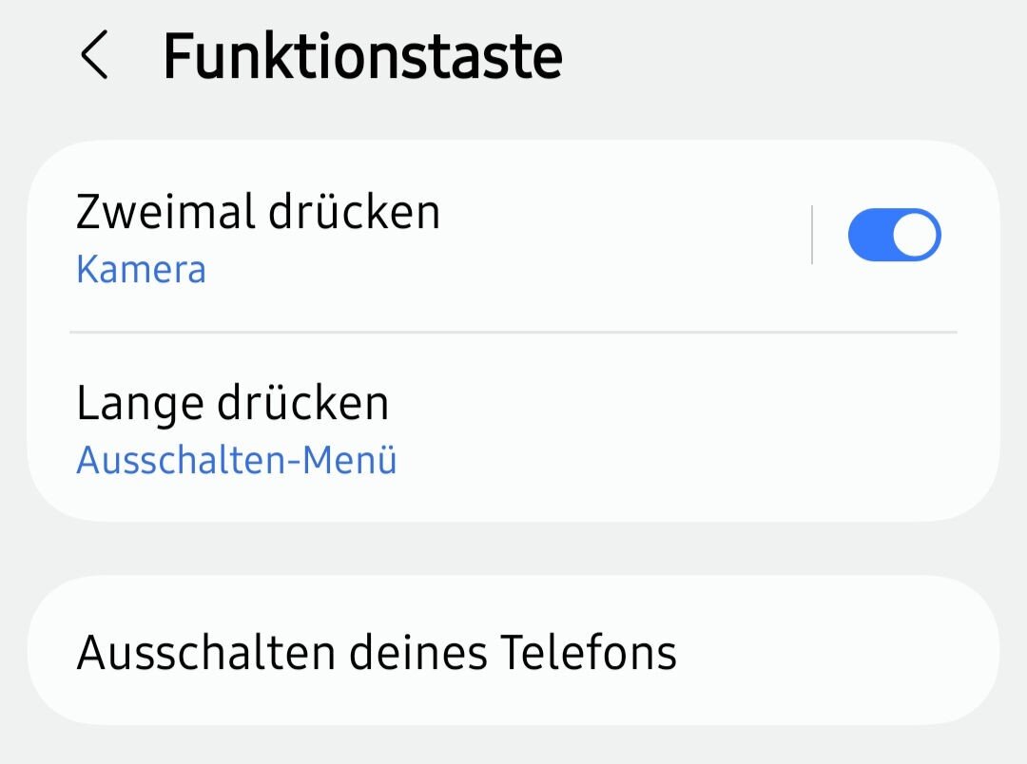1027x764 pixels.
Task: Open Zweimal drücken settings row
Action: [428, 236]
